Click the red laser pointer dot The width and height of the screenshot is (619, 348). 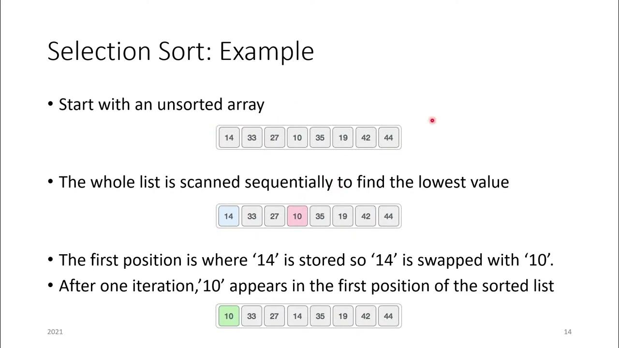click(432, 120)
